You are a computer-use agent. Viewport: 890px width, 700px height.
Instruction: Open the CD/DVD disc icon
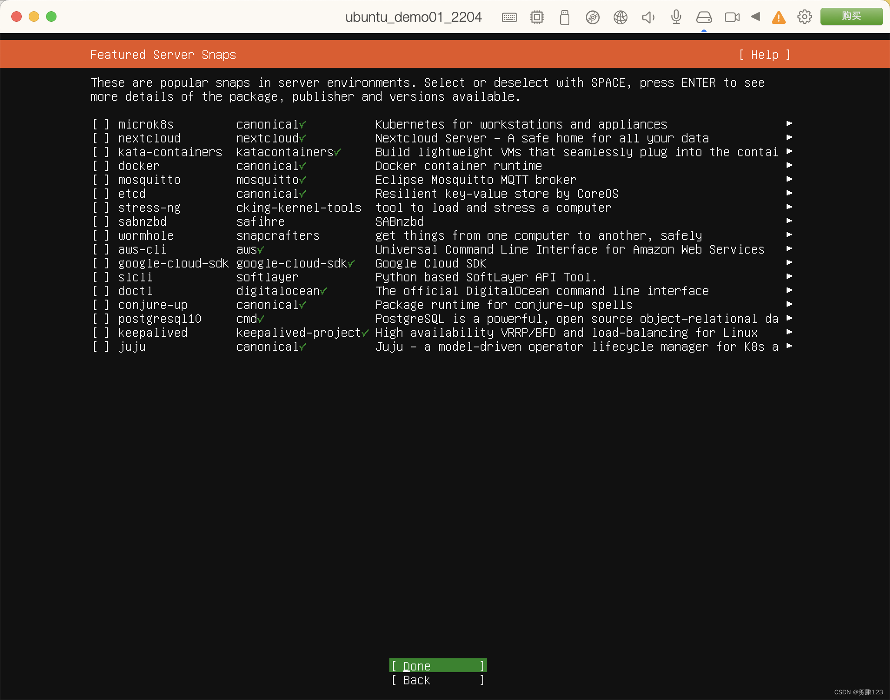tap(592, 17)
